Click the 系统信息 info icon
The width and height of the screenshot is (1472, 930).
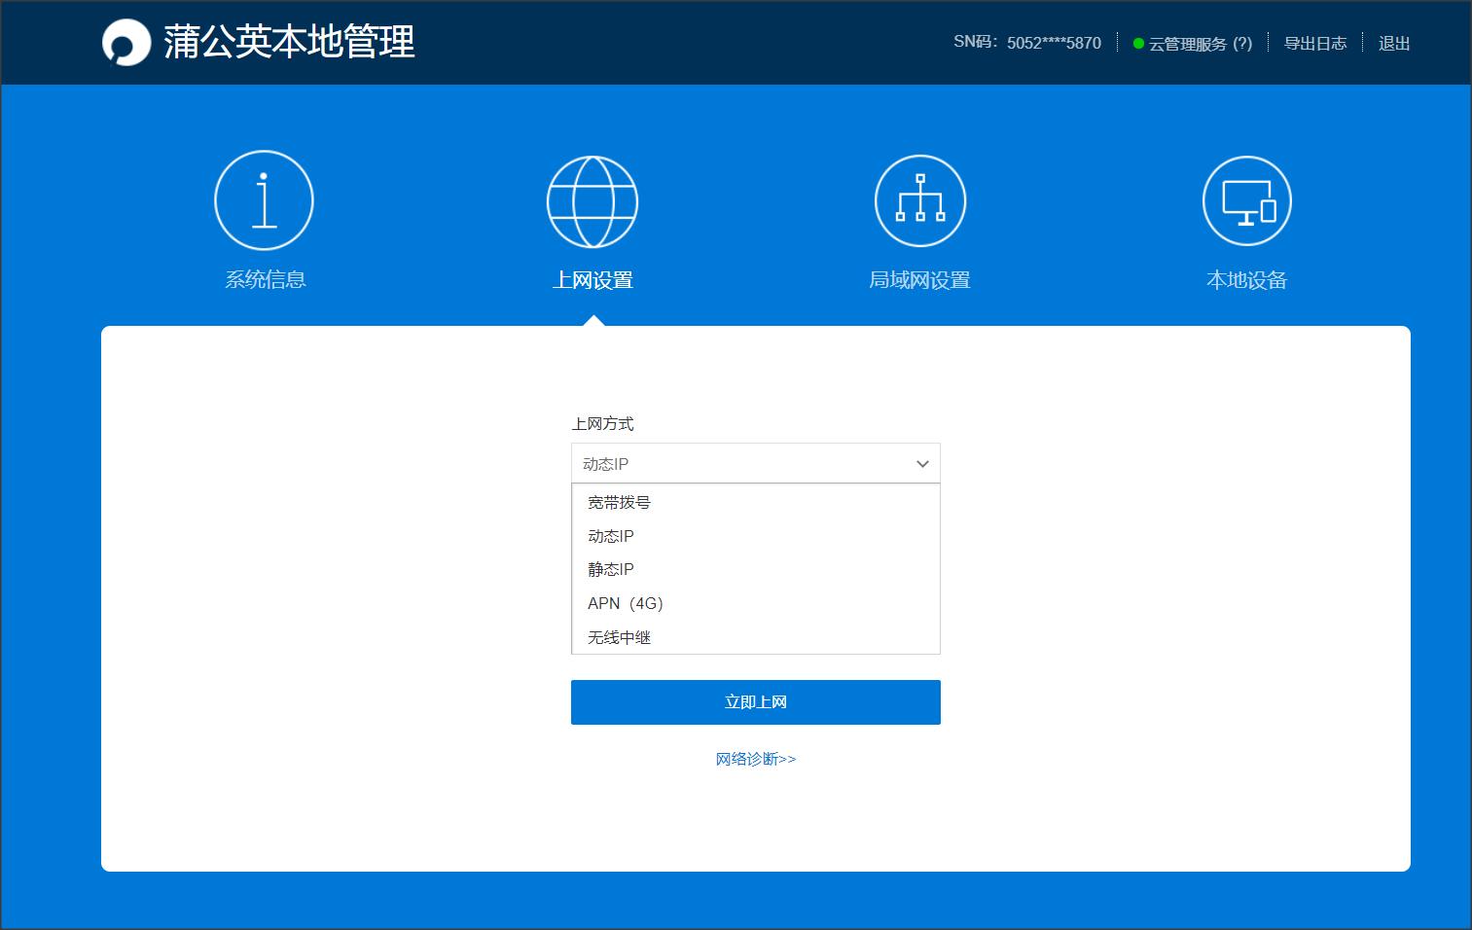[x=263, y=199]
